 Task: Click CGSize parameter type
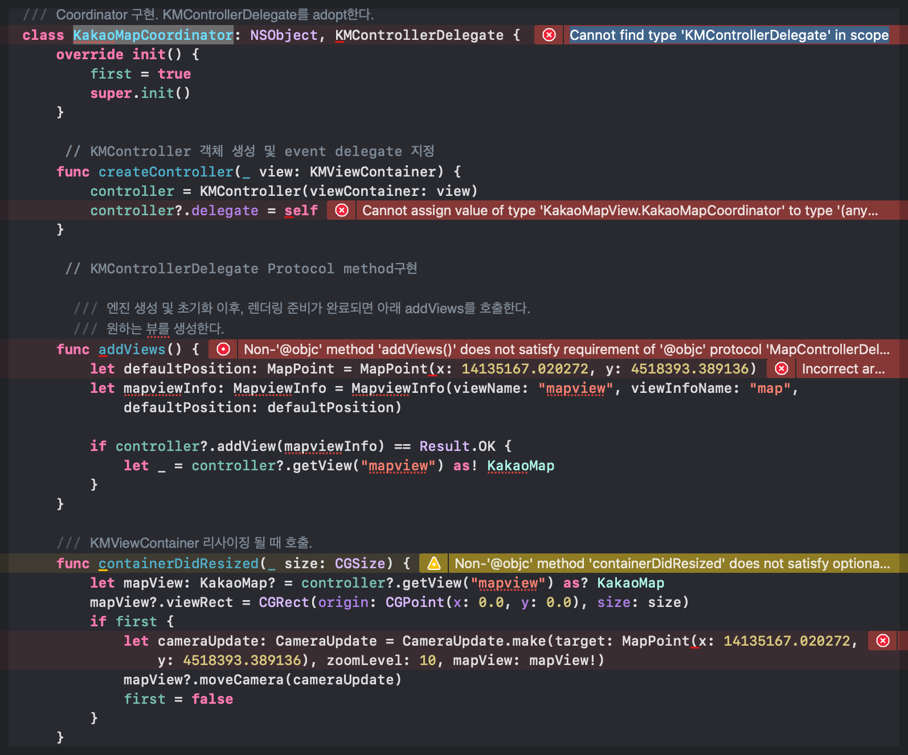point(360,564)
